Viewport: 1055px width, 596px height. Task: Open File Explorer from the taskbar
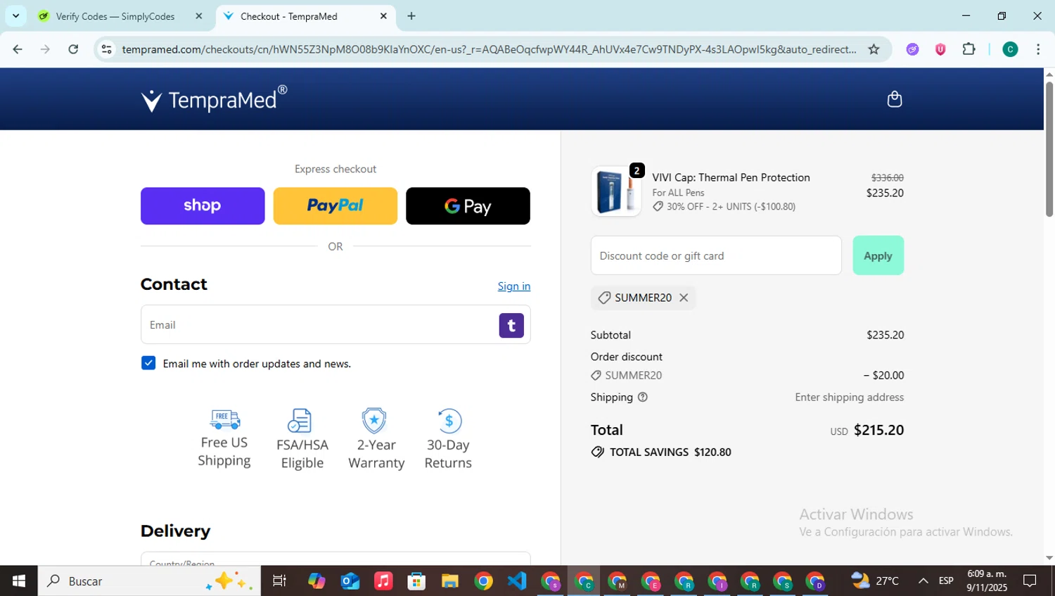[450, 581]
